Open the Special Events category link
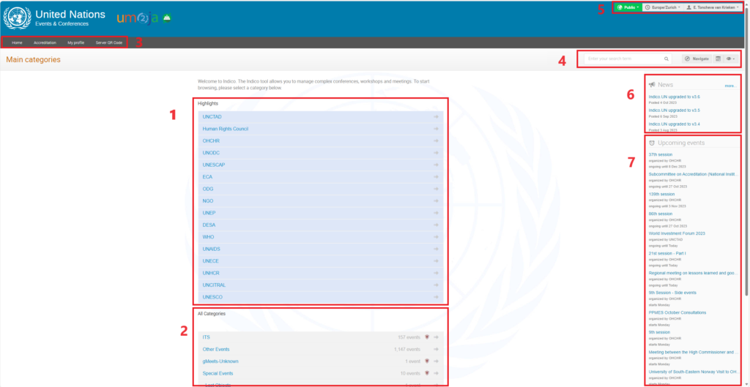This screenshot has width=750, height=387. tap(218, 373)
